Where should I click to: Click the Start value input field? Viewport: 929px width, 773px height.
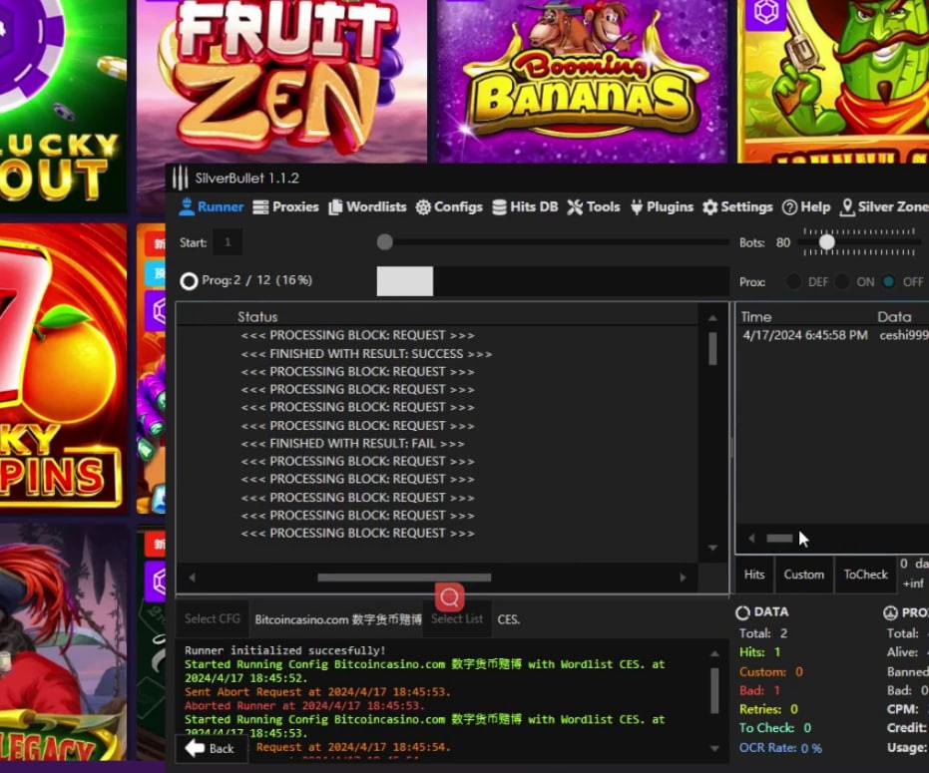[x=227, y=242]
